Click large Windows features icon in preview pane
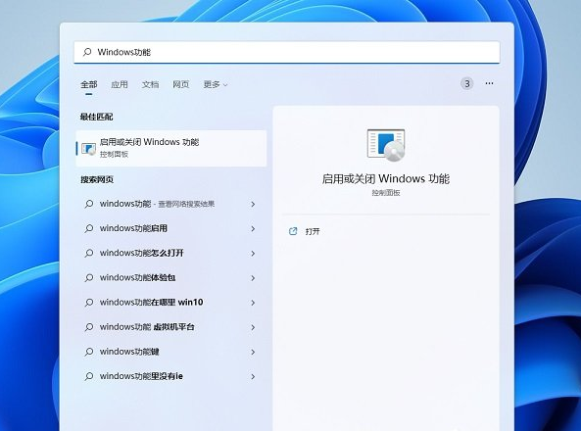Screen dimensions: 581x431 pos(386,145)
